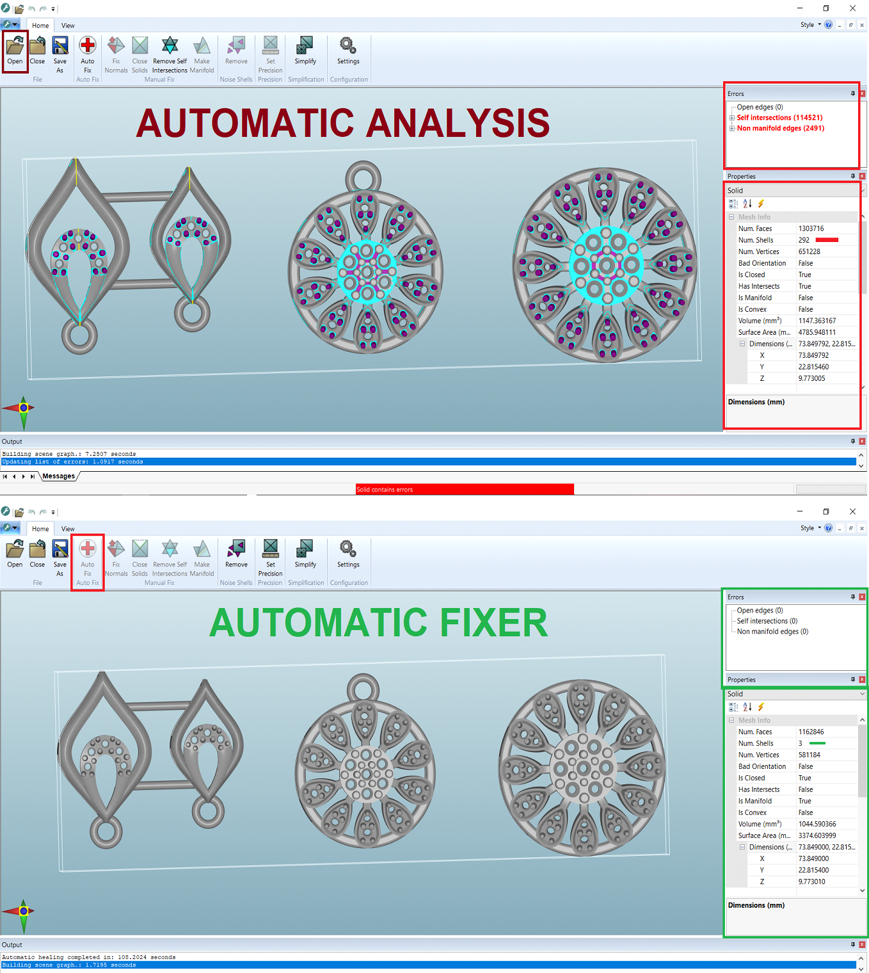Switch to View tab in Automatic Analysis window
This screenshot has height=973, width=869.
(x=68, y=26)
